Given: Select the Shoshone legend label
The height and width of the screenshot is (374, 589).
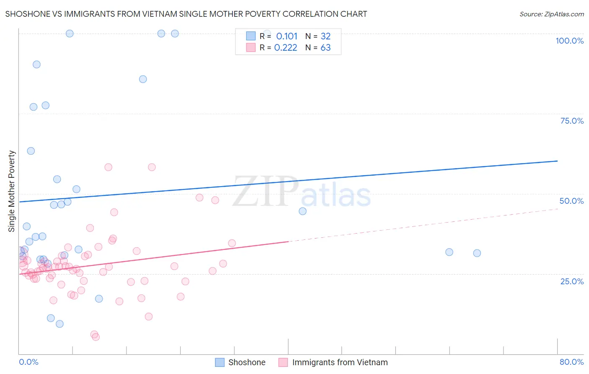Looking at the screenshot, I should coord(247,362).
